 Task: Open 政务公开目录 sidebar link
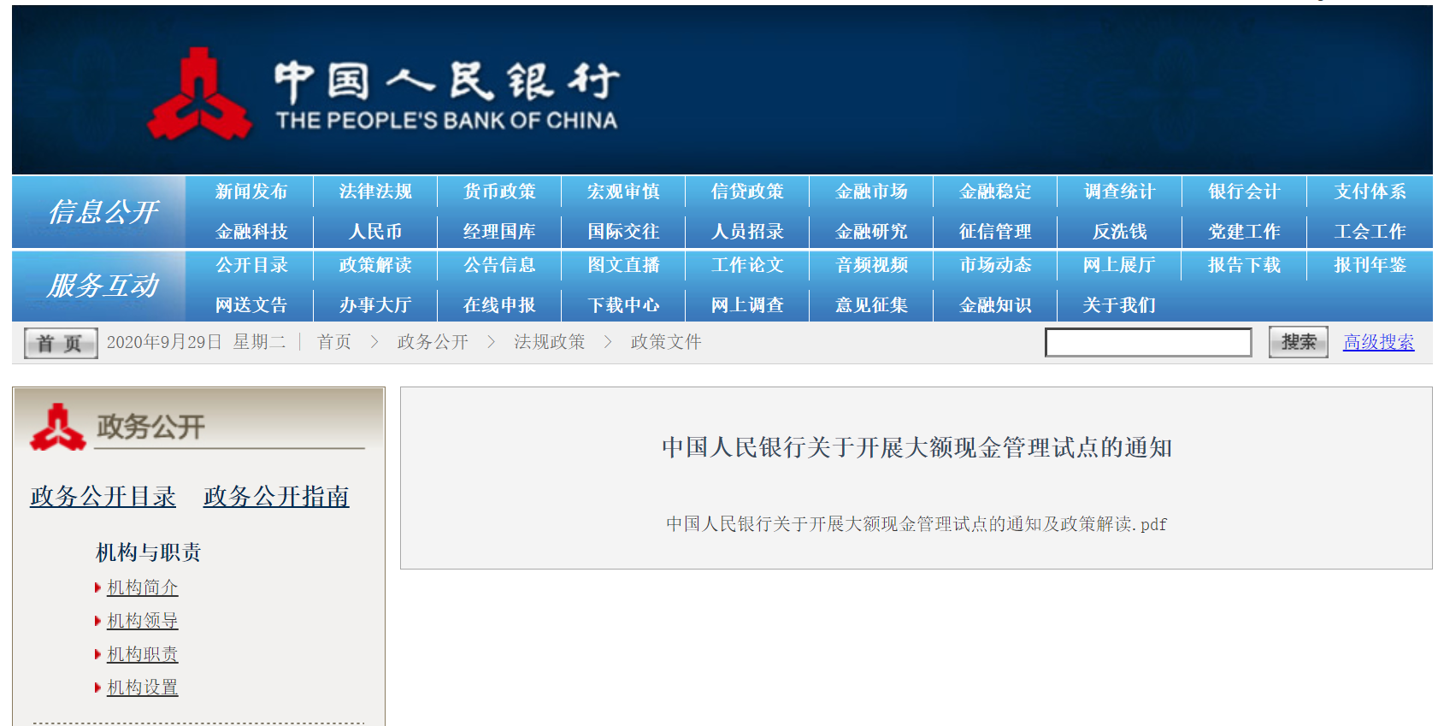pyautogui.click(x=103, y=497)
